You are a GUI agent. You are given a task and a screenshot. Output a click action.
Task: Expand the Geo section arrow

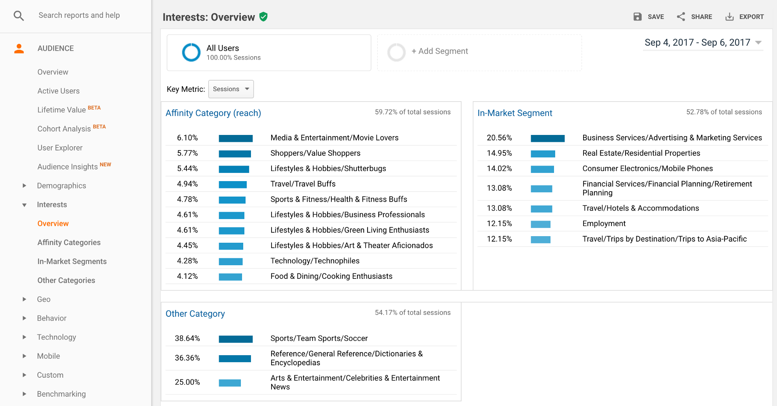point(24,299)
